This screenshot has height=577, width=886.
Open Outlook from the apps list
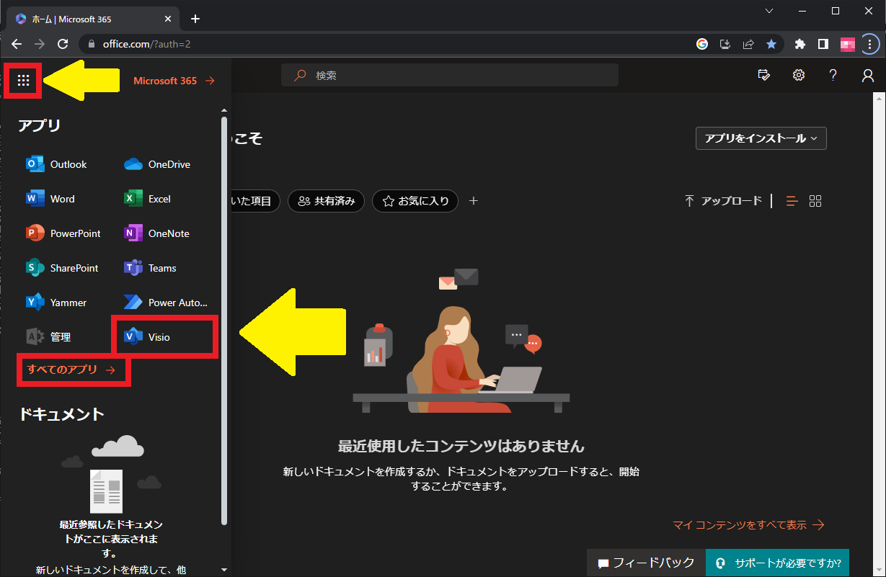(56, 164)
